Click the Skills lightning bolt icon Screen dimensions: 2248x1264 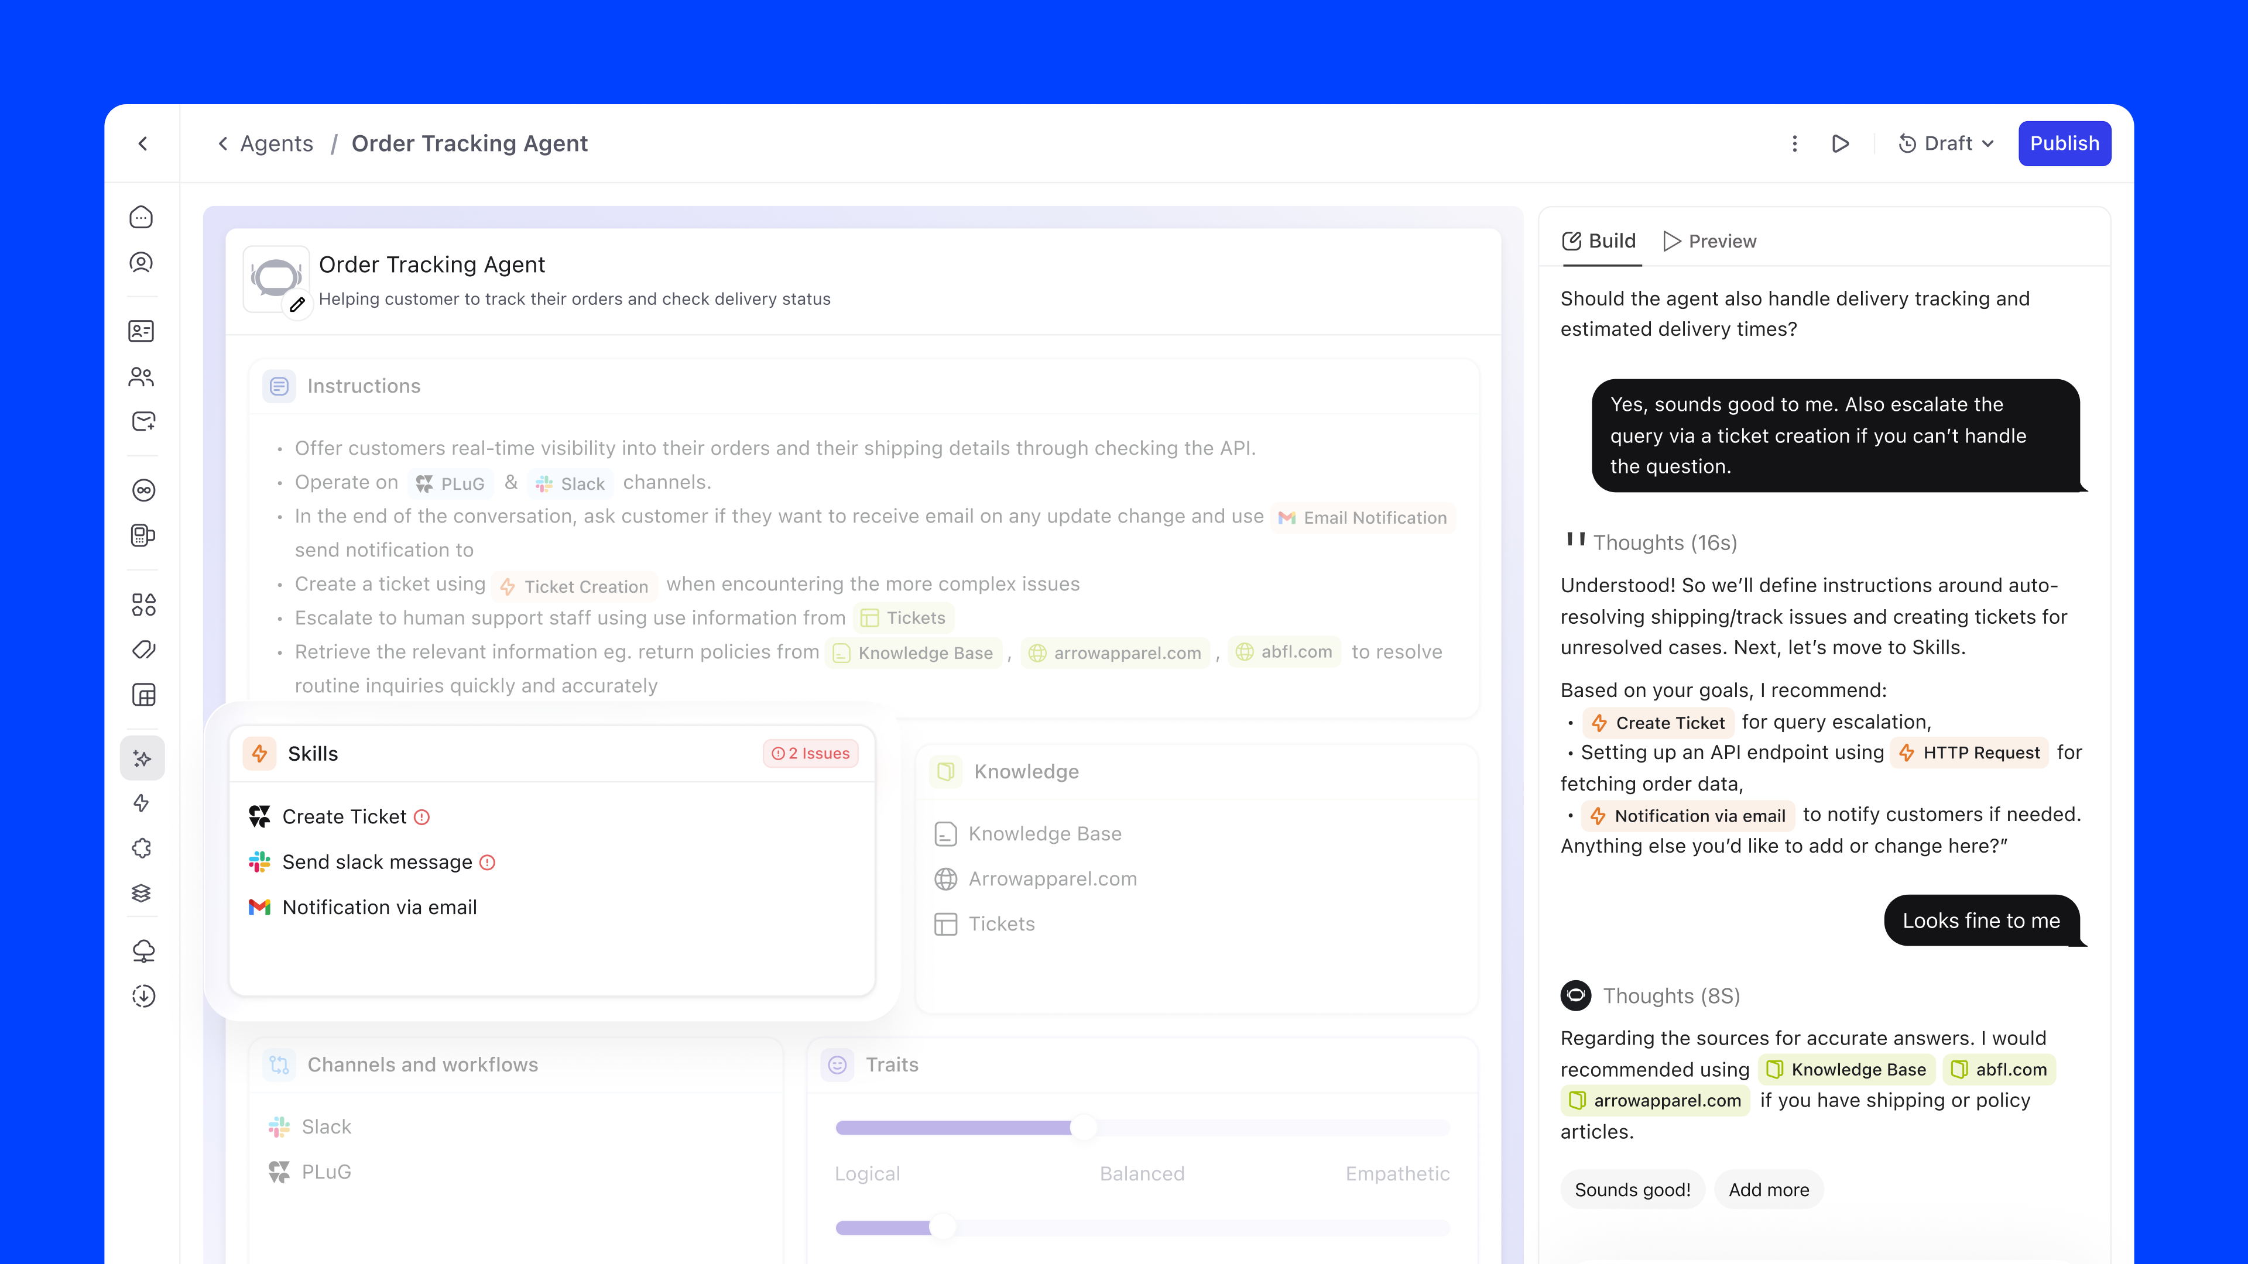pos(260,754)
